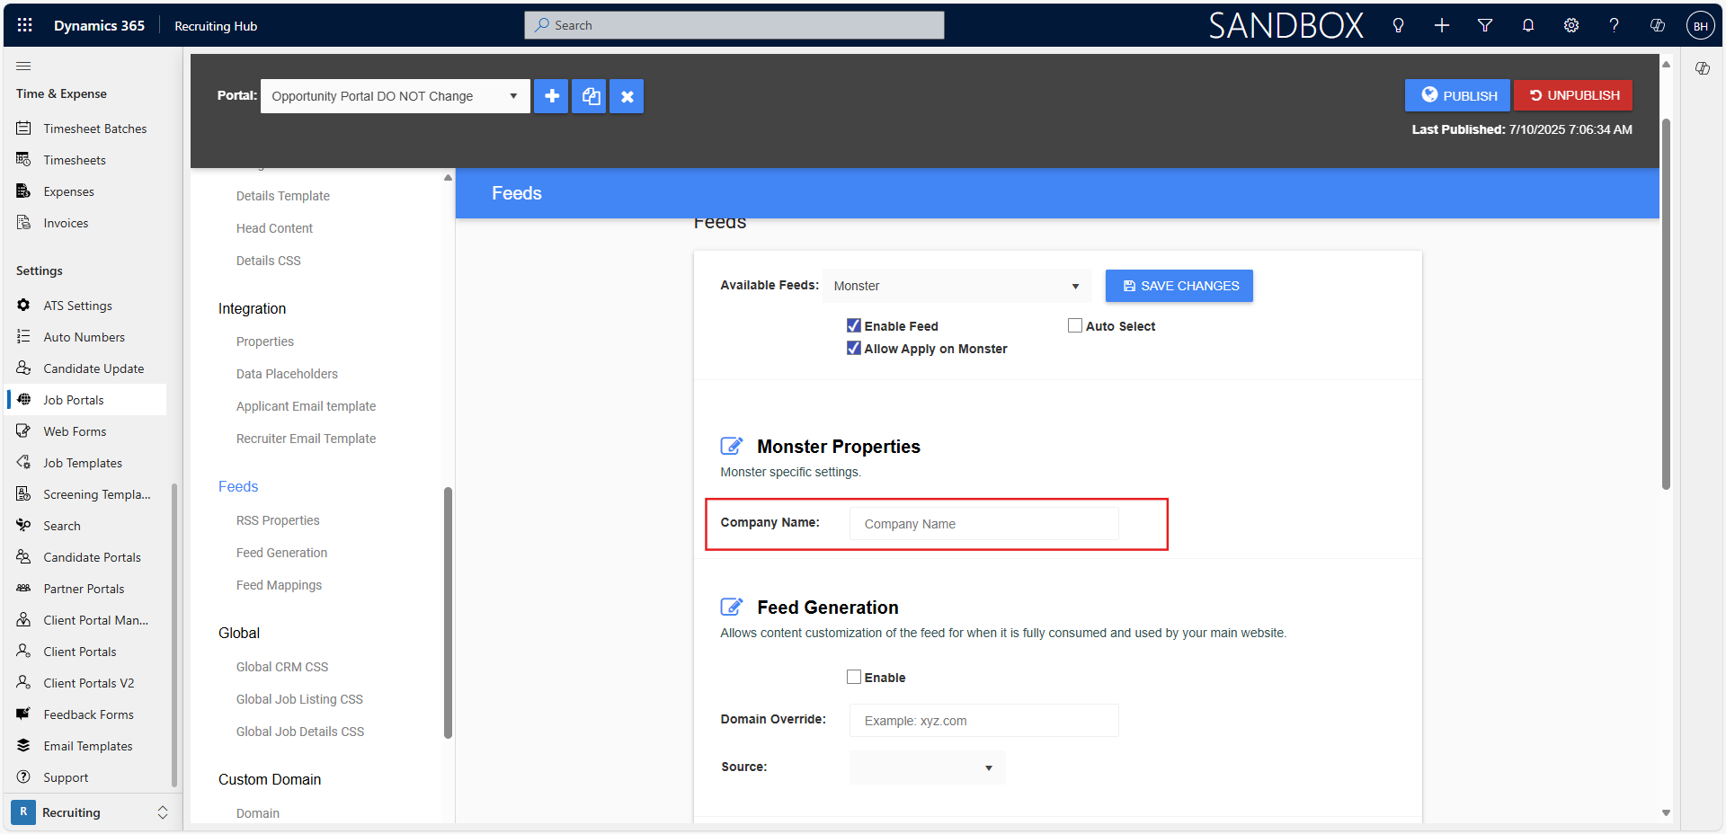1726x834 pixels.
Task: Toggle the Allow Apply on Monster checkbox
Action: coord(854,348)
